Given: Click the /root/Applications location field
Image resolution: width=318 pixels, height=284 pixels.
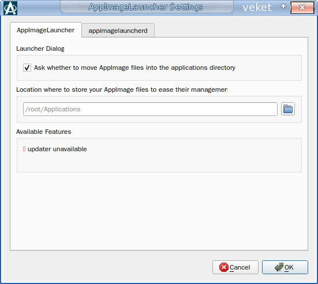Looking at the screenshot, I should click(x=150, y=109).
